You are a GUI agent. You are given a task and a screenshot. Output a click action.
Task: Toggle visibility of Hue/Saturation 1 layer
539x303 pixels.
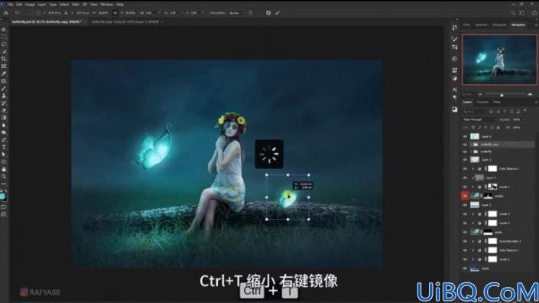[465, 241]
